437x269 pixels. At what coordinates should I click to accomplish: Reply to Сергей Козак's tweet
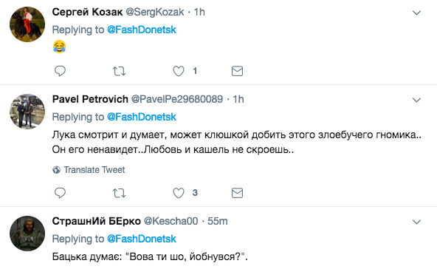(60, 71)
